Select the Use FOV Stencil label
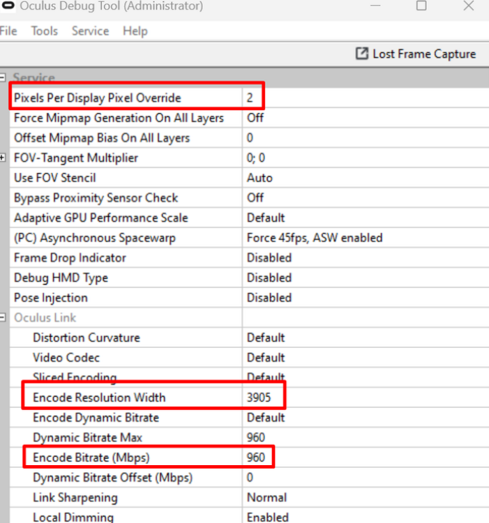 click(x=54, y=178)
